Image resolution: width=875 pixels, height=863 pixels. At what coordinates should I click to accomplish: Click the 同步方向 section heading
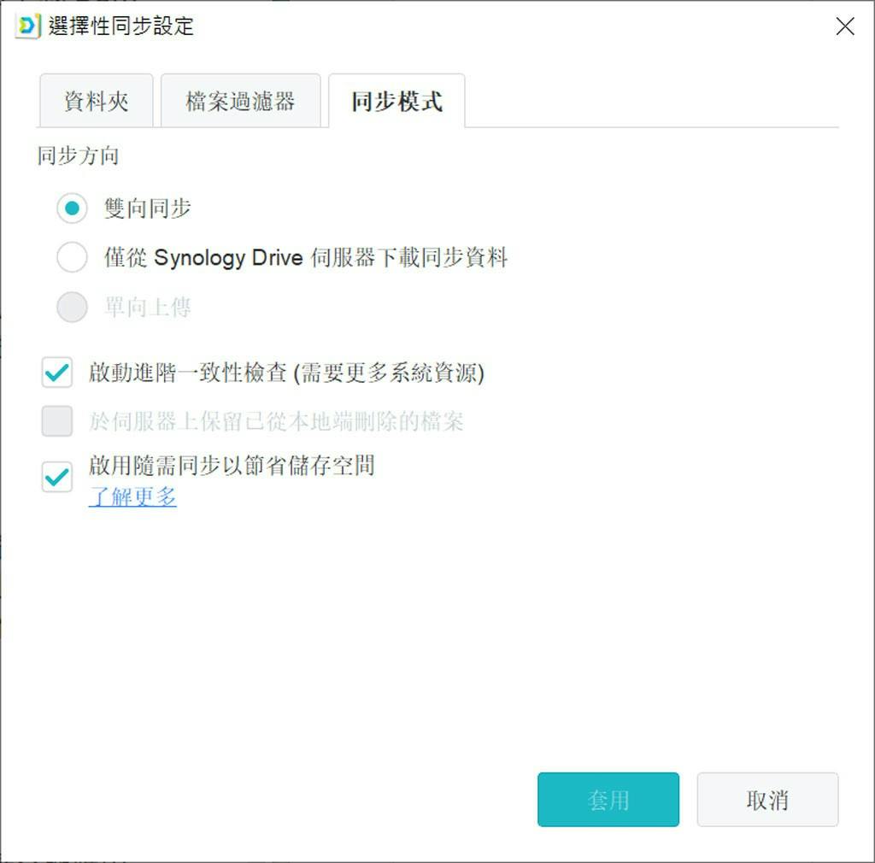click(78, 156)
